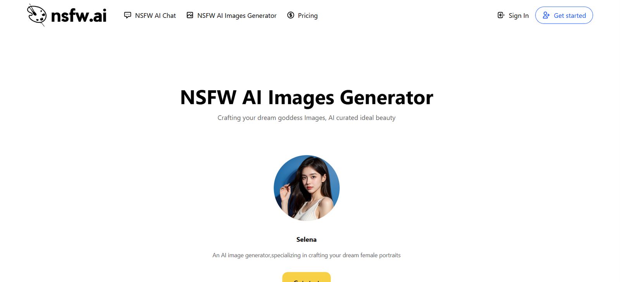620x282 pixels.
Task: Open NSFW AI Images Generator nav link
Action: [231, 15]
